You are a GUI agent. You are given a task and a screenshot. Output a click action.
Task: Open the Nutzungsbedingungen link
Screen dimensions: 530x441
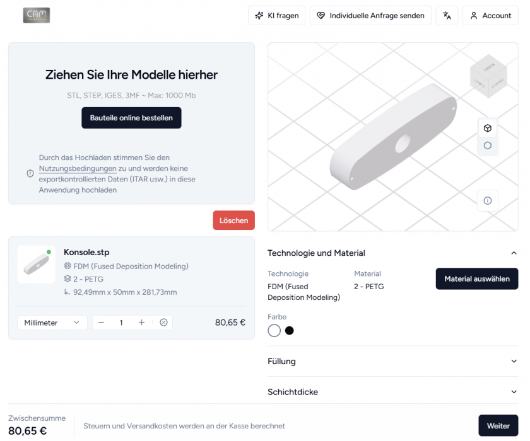tap(78, 168)
